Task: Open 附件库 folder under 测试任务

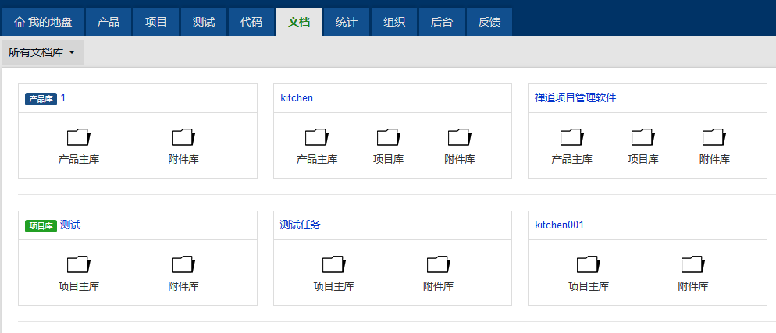Action: pos(439,273)
